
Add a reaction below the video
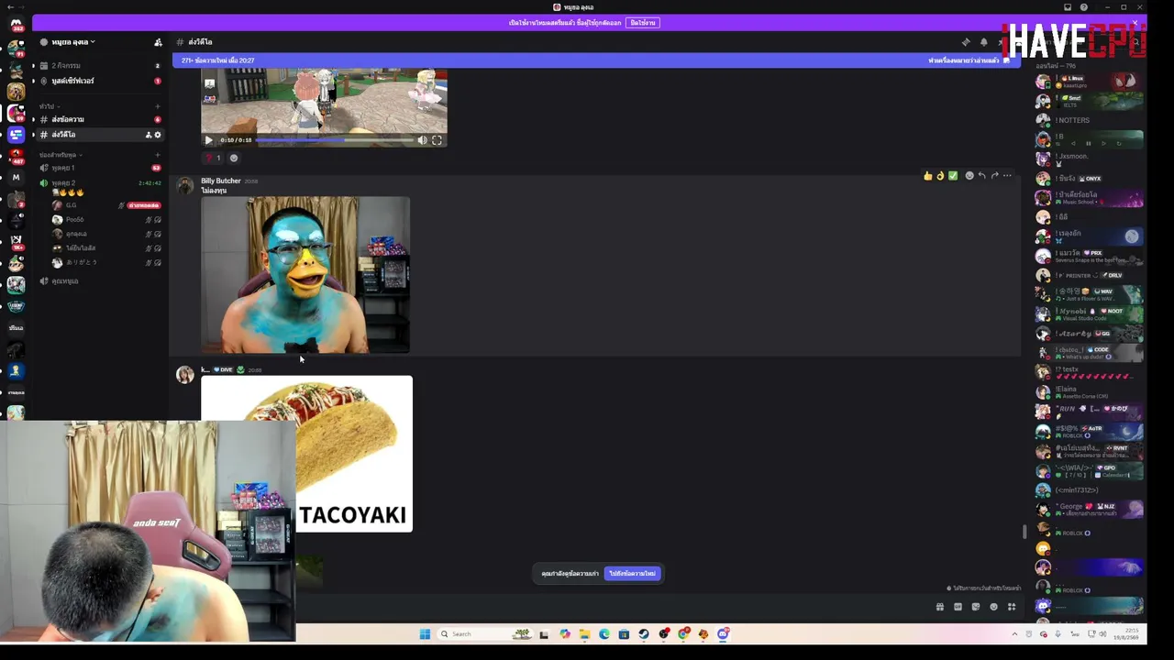[234, 158]
